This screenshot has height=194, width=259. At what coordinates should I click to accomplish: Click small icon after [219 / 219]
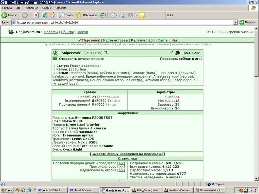(106, 52)
